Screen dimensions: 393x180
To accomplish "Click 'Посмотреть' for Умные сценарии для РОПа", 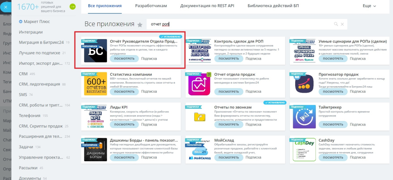I will [333, 59].
